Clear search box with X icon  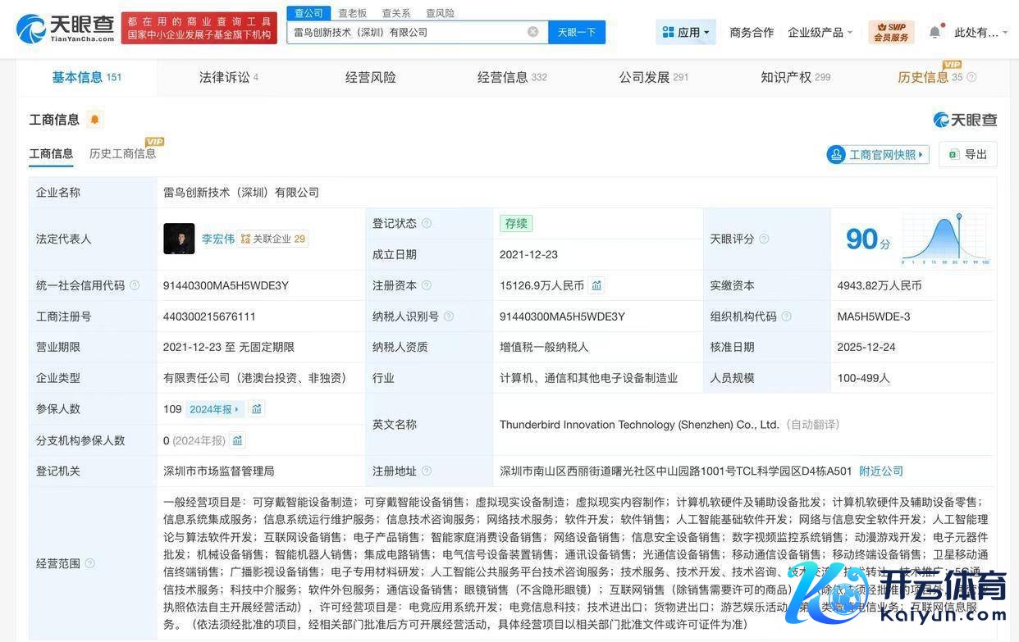[532, 32]
